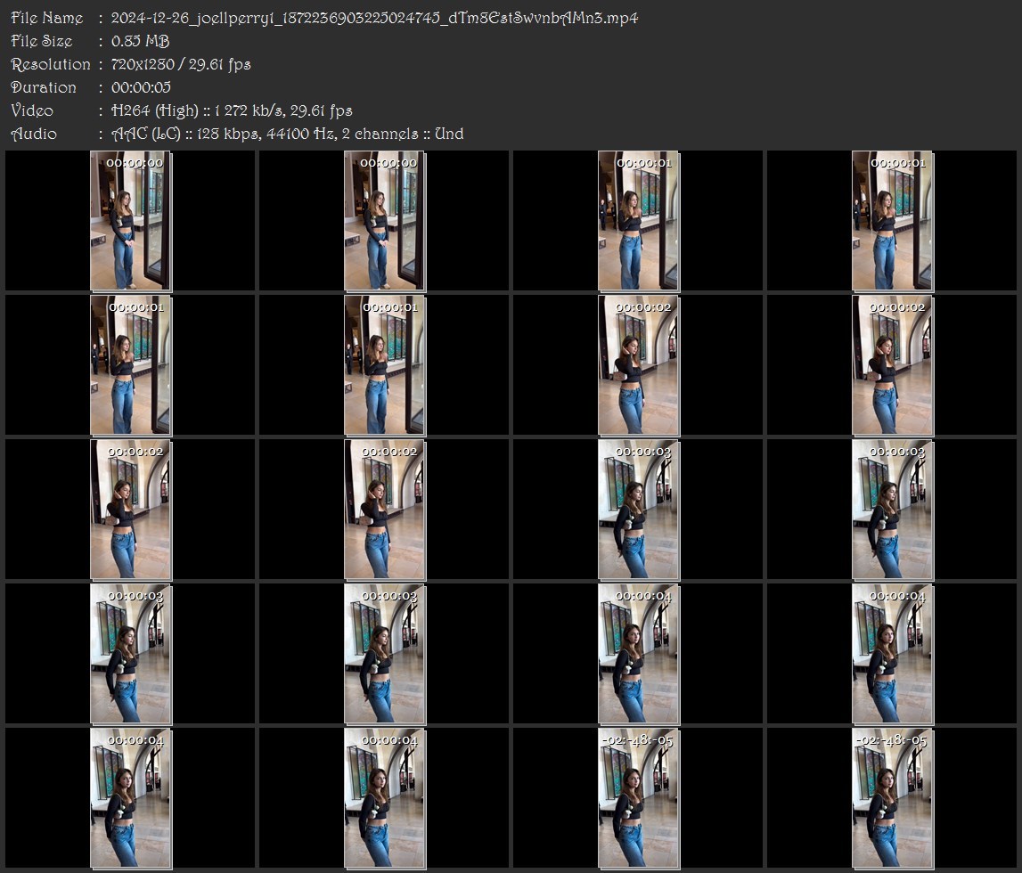This screenshot has height=873, width=1022.
Task: Open the last frame stamped -02:-48:-05
Action: [892, 799]
